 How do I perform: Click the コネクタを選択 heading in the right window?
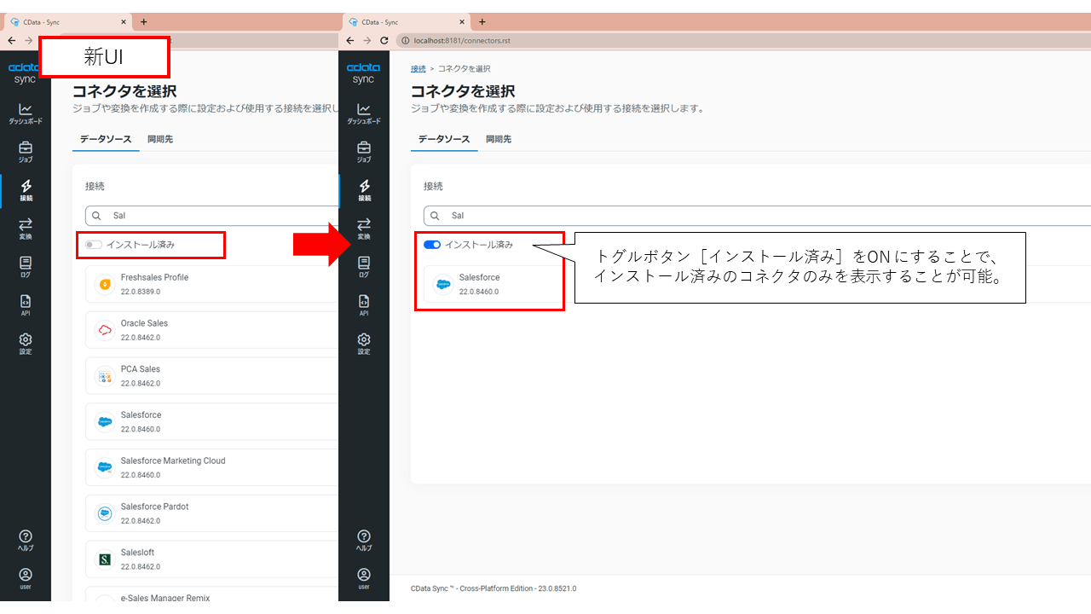click(x=463, y=91)
